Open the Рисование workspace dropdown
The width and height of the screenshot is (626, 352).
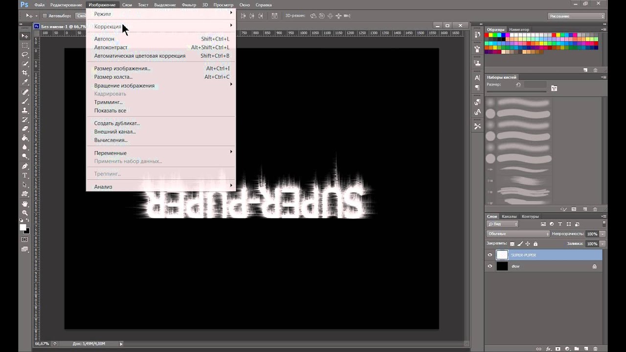pos(577,16)
